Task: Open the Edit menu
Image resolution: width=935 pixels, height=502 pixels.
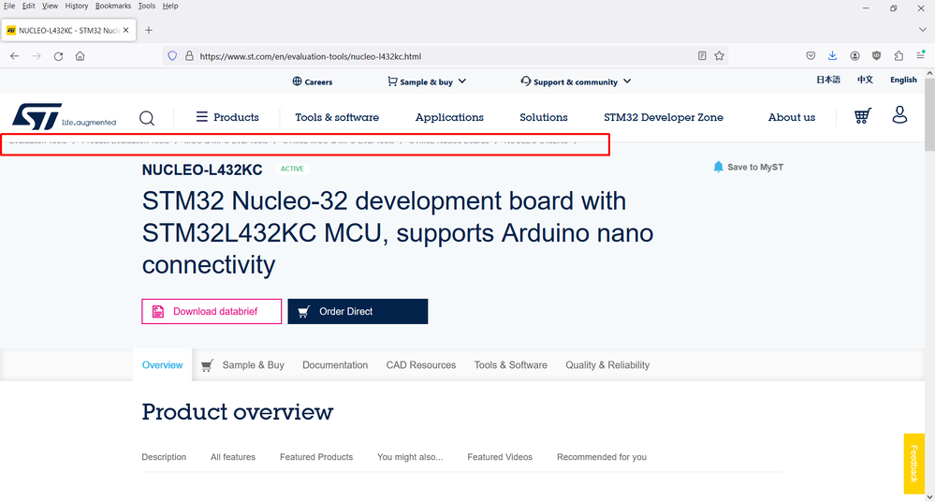Action: (x=29, y=6)
